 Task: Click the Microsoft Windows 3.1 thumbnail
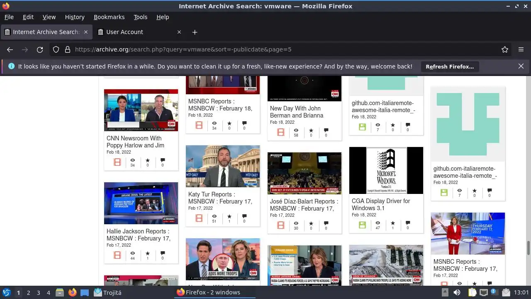click(386, 170)
